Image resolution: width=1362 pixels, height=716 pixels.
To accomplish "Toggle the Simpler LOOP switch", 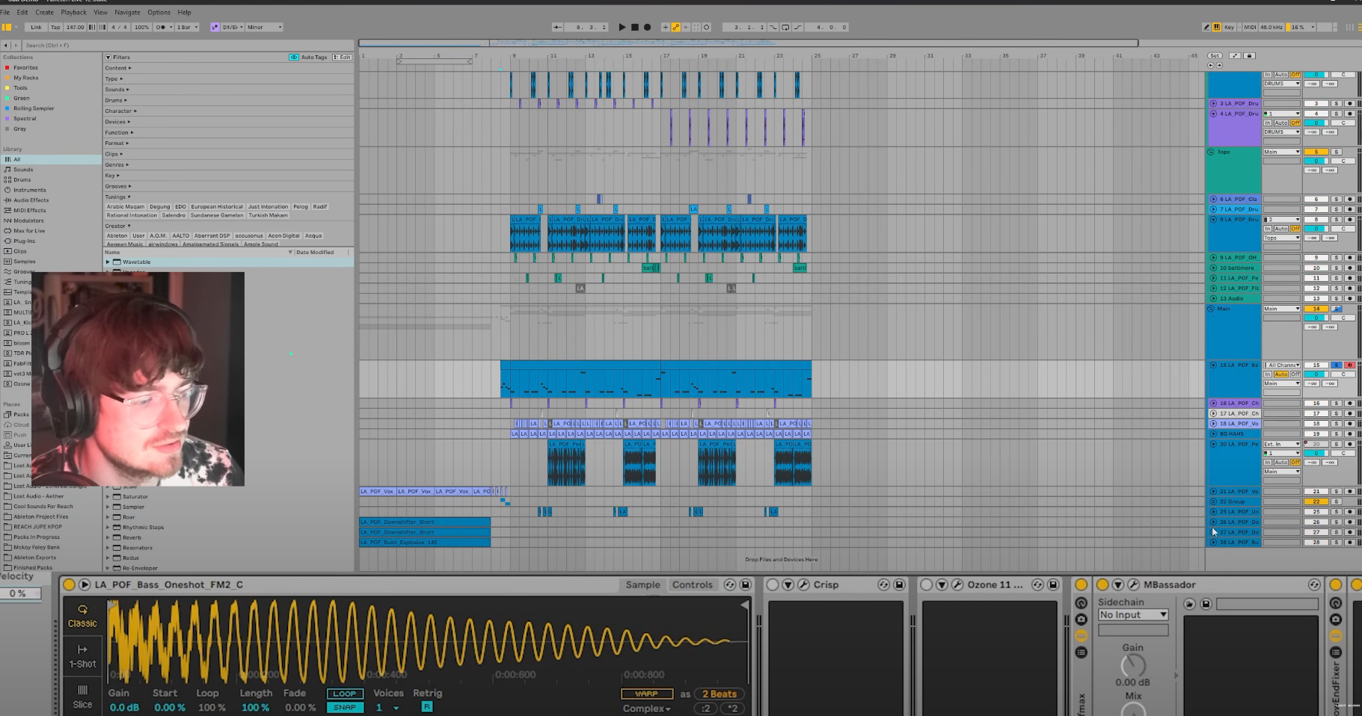I will (x=344, y=694).
